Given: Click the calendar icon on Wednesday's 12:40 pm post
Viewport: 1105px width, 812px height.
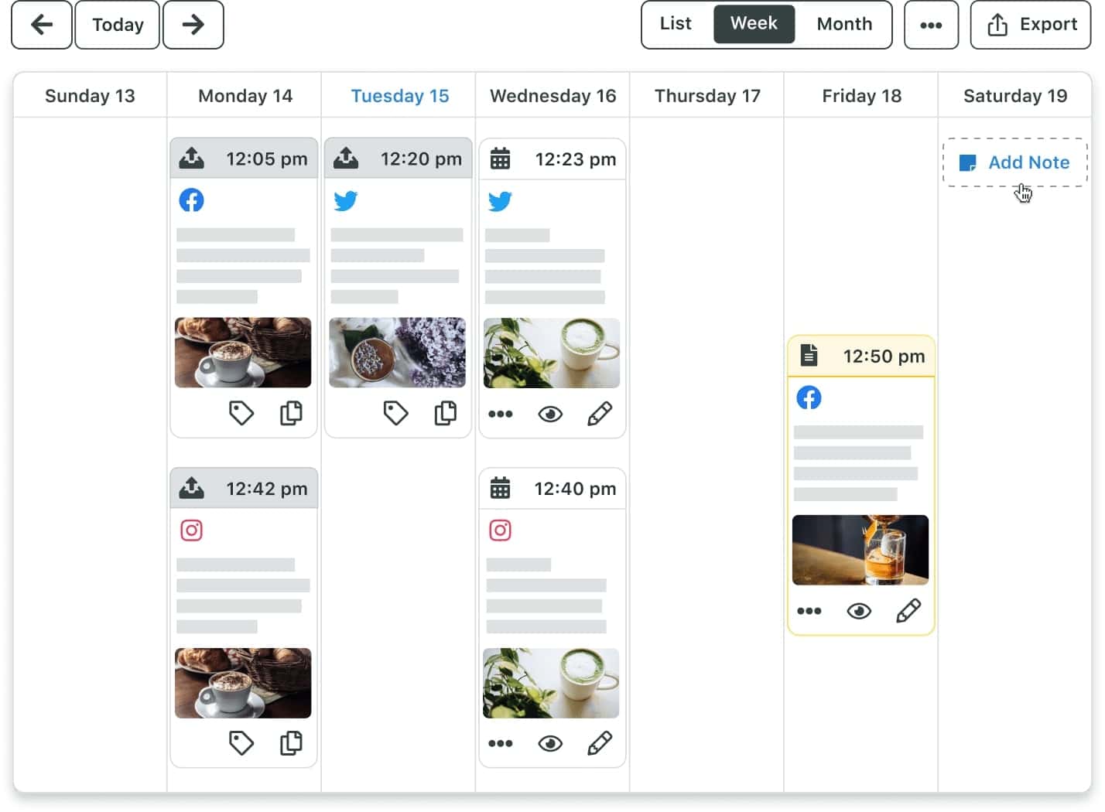Looking at the screenshot, I should pos(501,487).
